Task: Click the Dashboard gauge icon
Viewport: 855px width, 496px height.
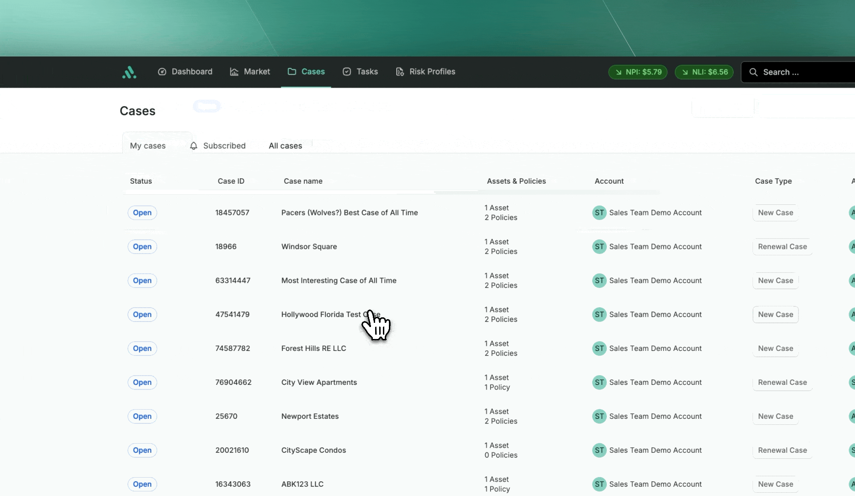Action: 162,72
